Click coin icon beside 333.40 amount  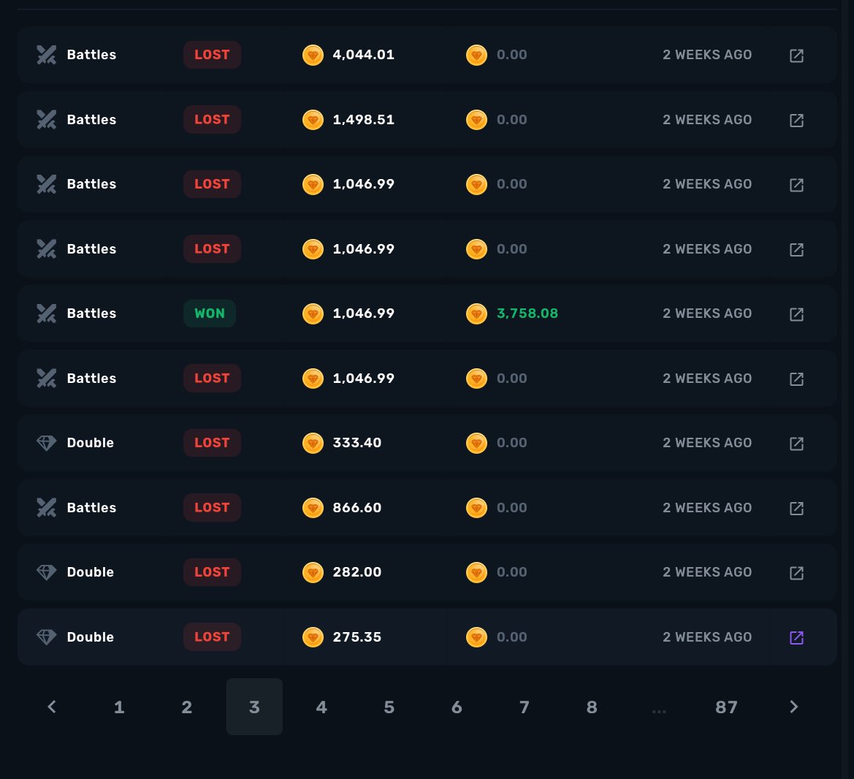pos(313,443)
